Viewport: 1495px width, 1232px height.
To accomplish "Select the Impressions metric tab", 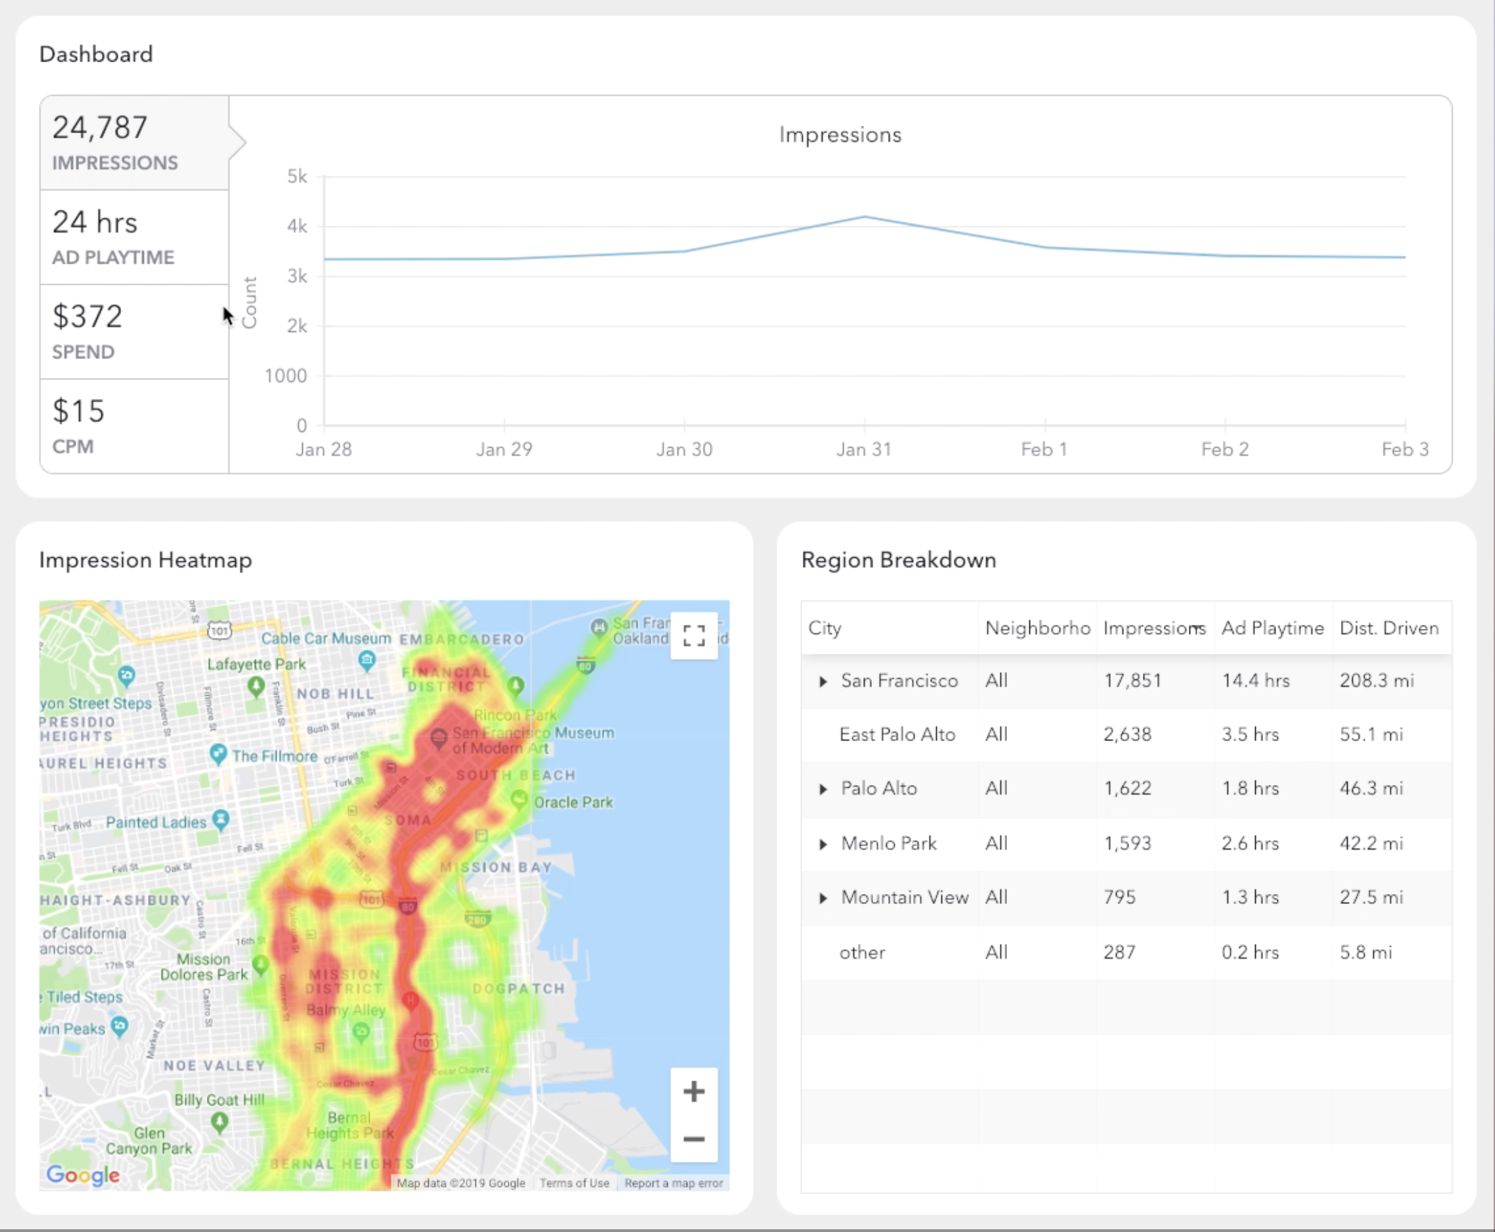I will coord(134,143).
